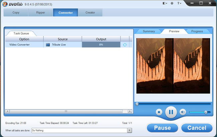
Task: Close the DVDFab window
Action: pyautogui.click(x=210, y=3)
